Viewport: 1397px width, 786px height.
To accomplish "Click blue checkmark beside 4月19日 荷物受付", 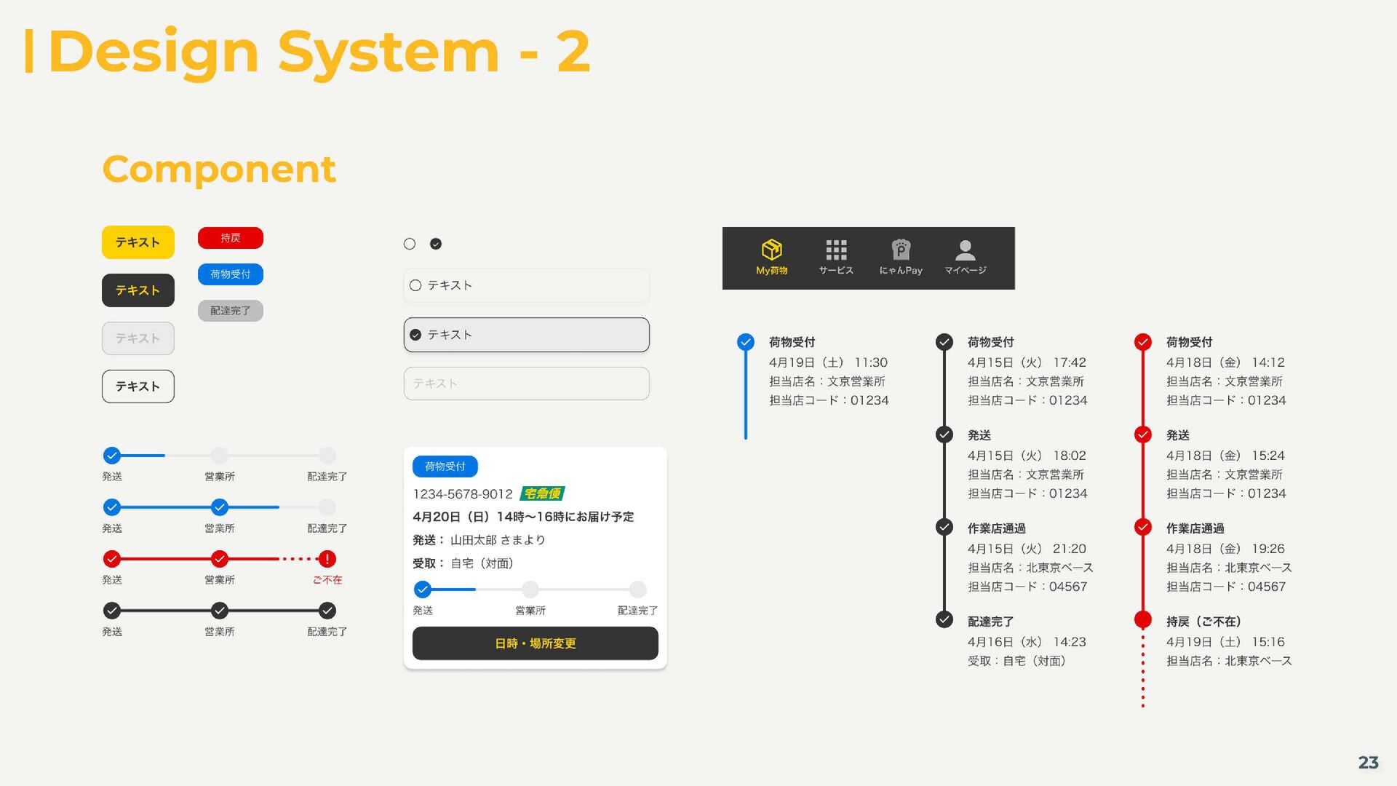I will click(745, 342).
